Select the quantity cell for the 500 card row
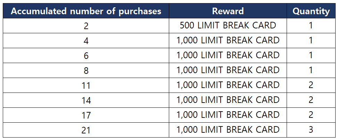The image size is (337, 140). tap(311, 26)
